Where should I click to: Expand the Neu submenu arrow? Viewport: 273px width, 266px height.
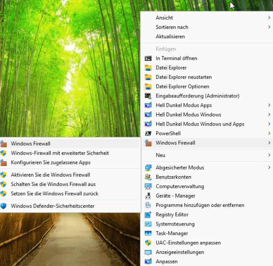[x=269, y=155]
